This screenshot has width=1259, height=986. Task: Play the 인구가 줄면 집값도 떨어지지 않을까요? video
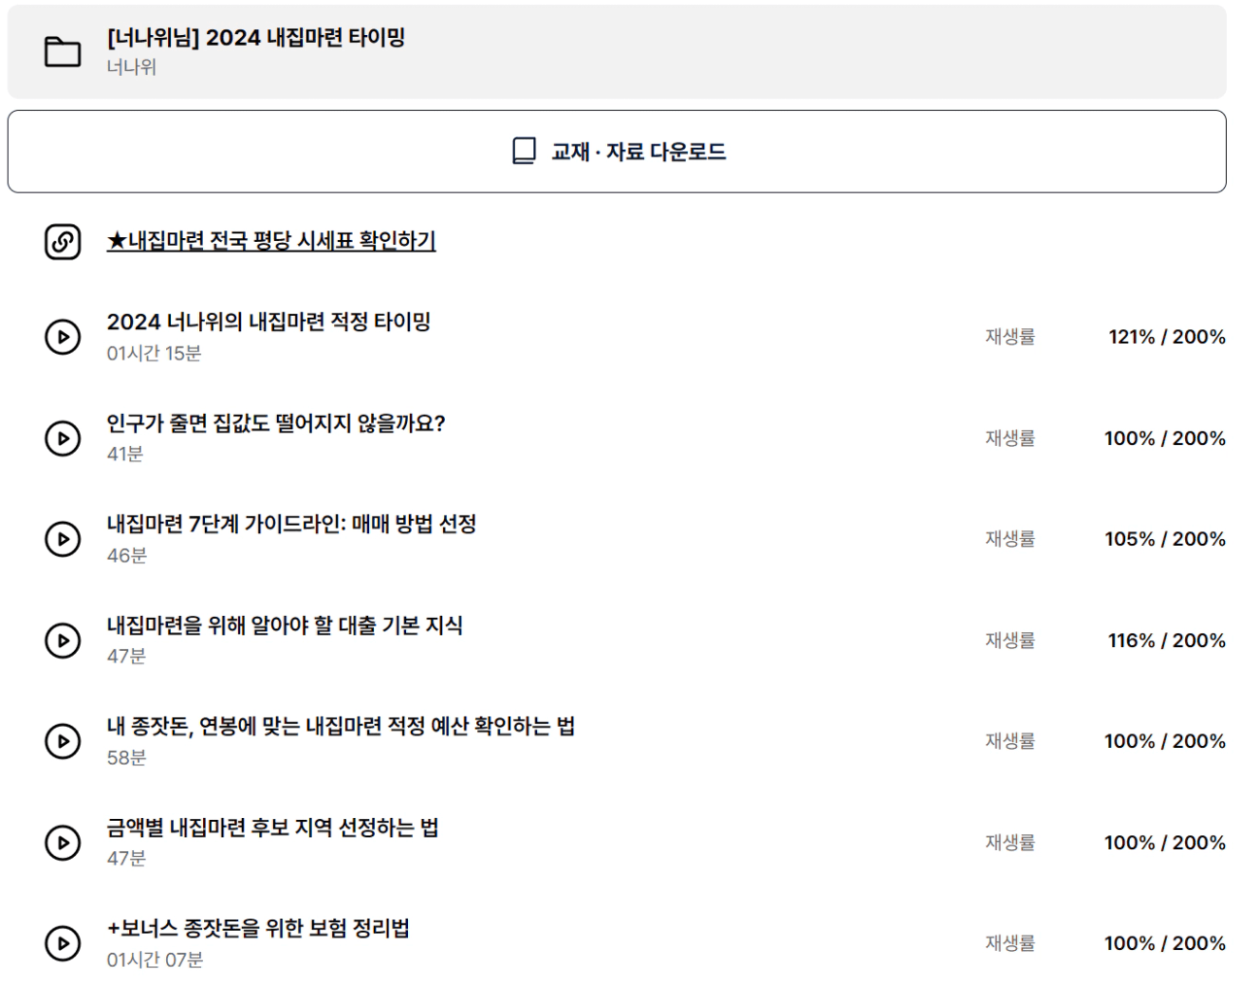[x=63, y=438]
